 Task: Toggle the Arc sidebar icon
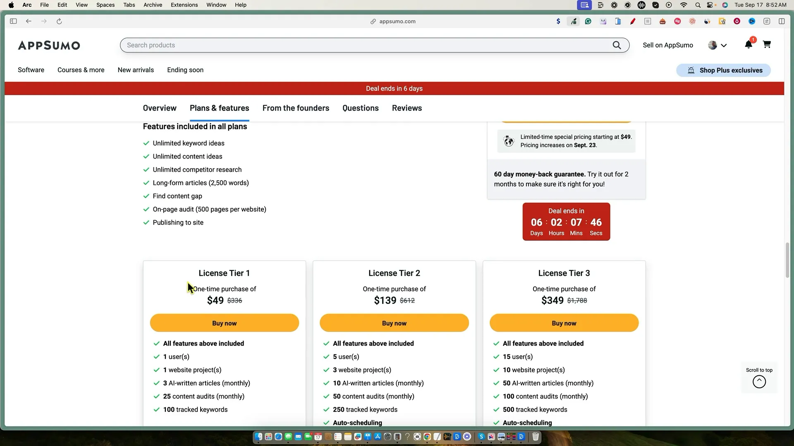13,21
